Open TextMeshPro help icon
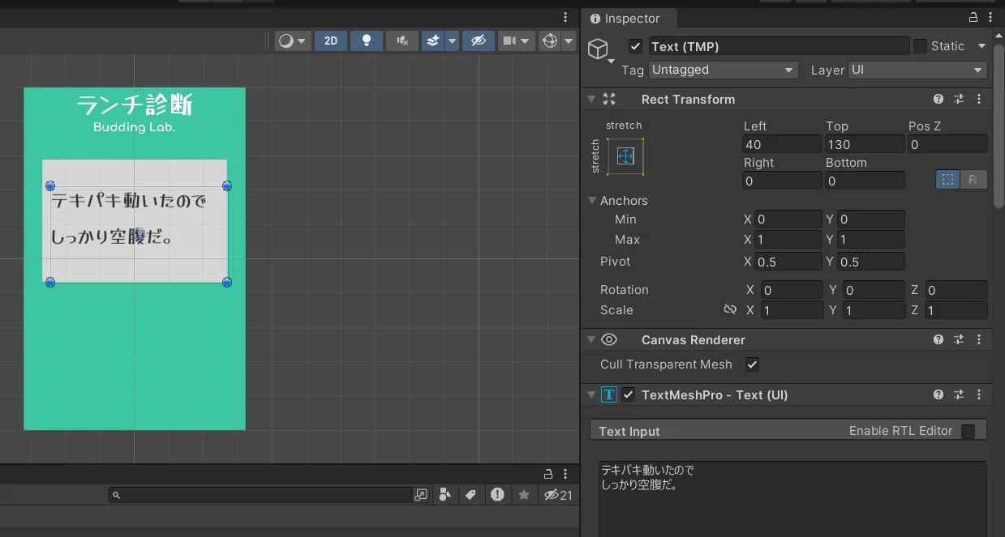 [x=938, y=394]
